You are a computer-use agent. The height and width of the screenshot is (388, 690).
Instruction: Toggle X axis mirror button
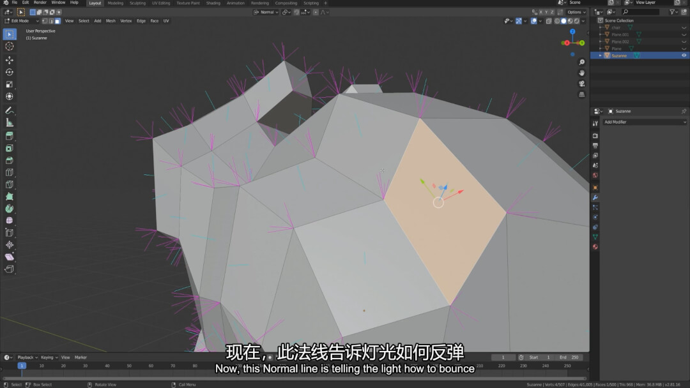[541, 12]
